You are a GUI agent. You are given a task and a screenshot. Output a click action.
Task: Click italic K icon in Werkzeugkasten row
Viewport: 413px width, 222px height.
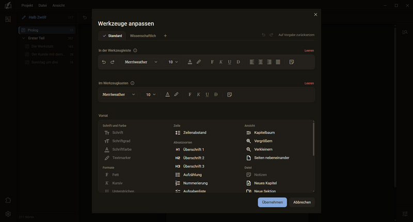click(x=199, y=94)
